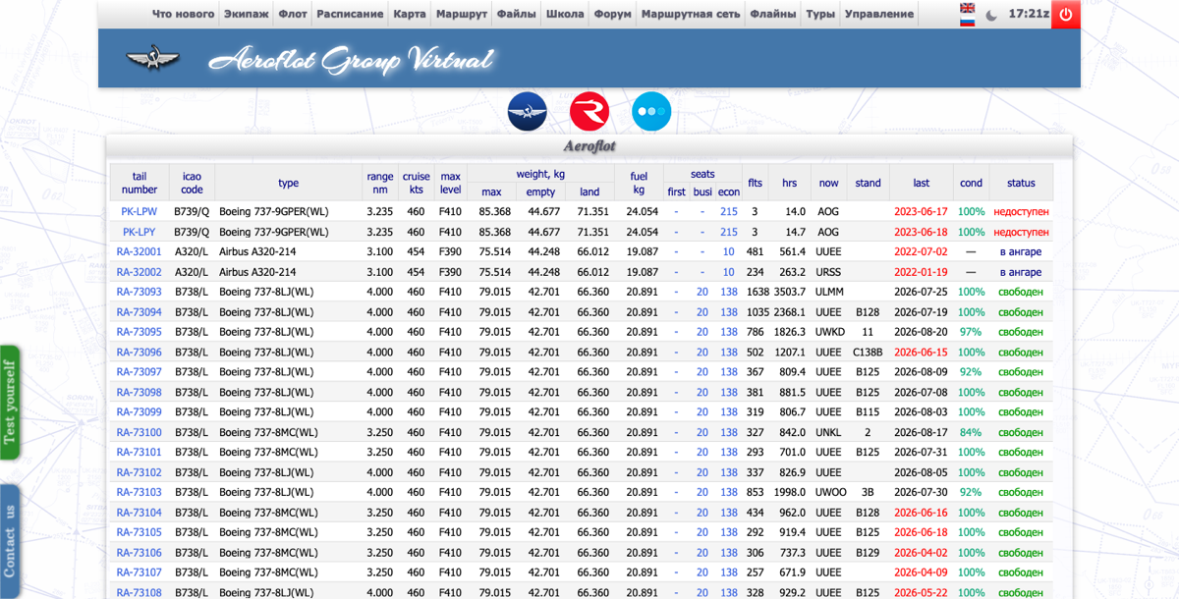The height and width of the screenshot is (599, 1179).
Task: Click the 84% condition for RA-73100
Action: click(x=971, y=432)
